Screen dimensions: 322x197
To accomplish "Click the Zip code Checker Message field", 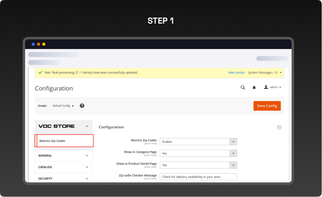I will click(198, 177).
